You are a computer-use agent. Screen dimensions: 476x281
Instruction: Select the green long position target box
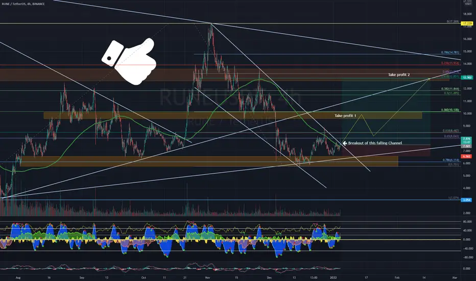[386, 112]
